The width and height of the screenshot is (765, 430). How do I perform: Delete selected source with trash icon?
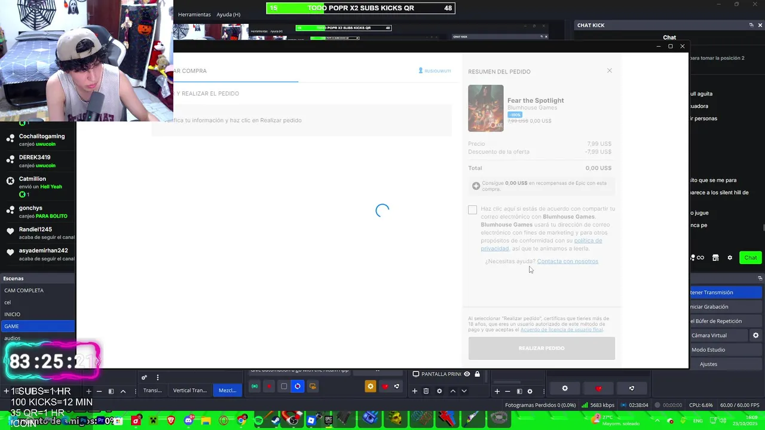coord(426,391)
